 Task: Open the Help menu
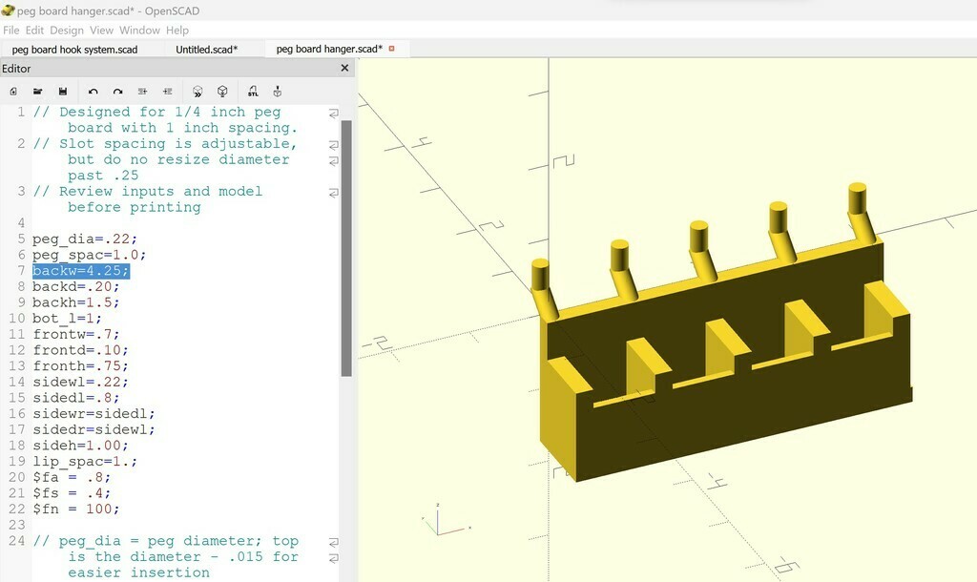(177, 31)
